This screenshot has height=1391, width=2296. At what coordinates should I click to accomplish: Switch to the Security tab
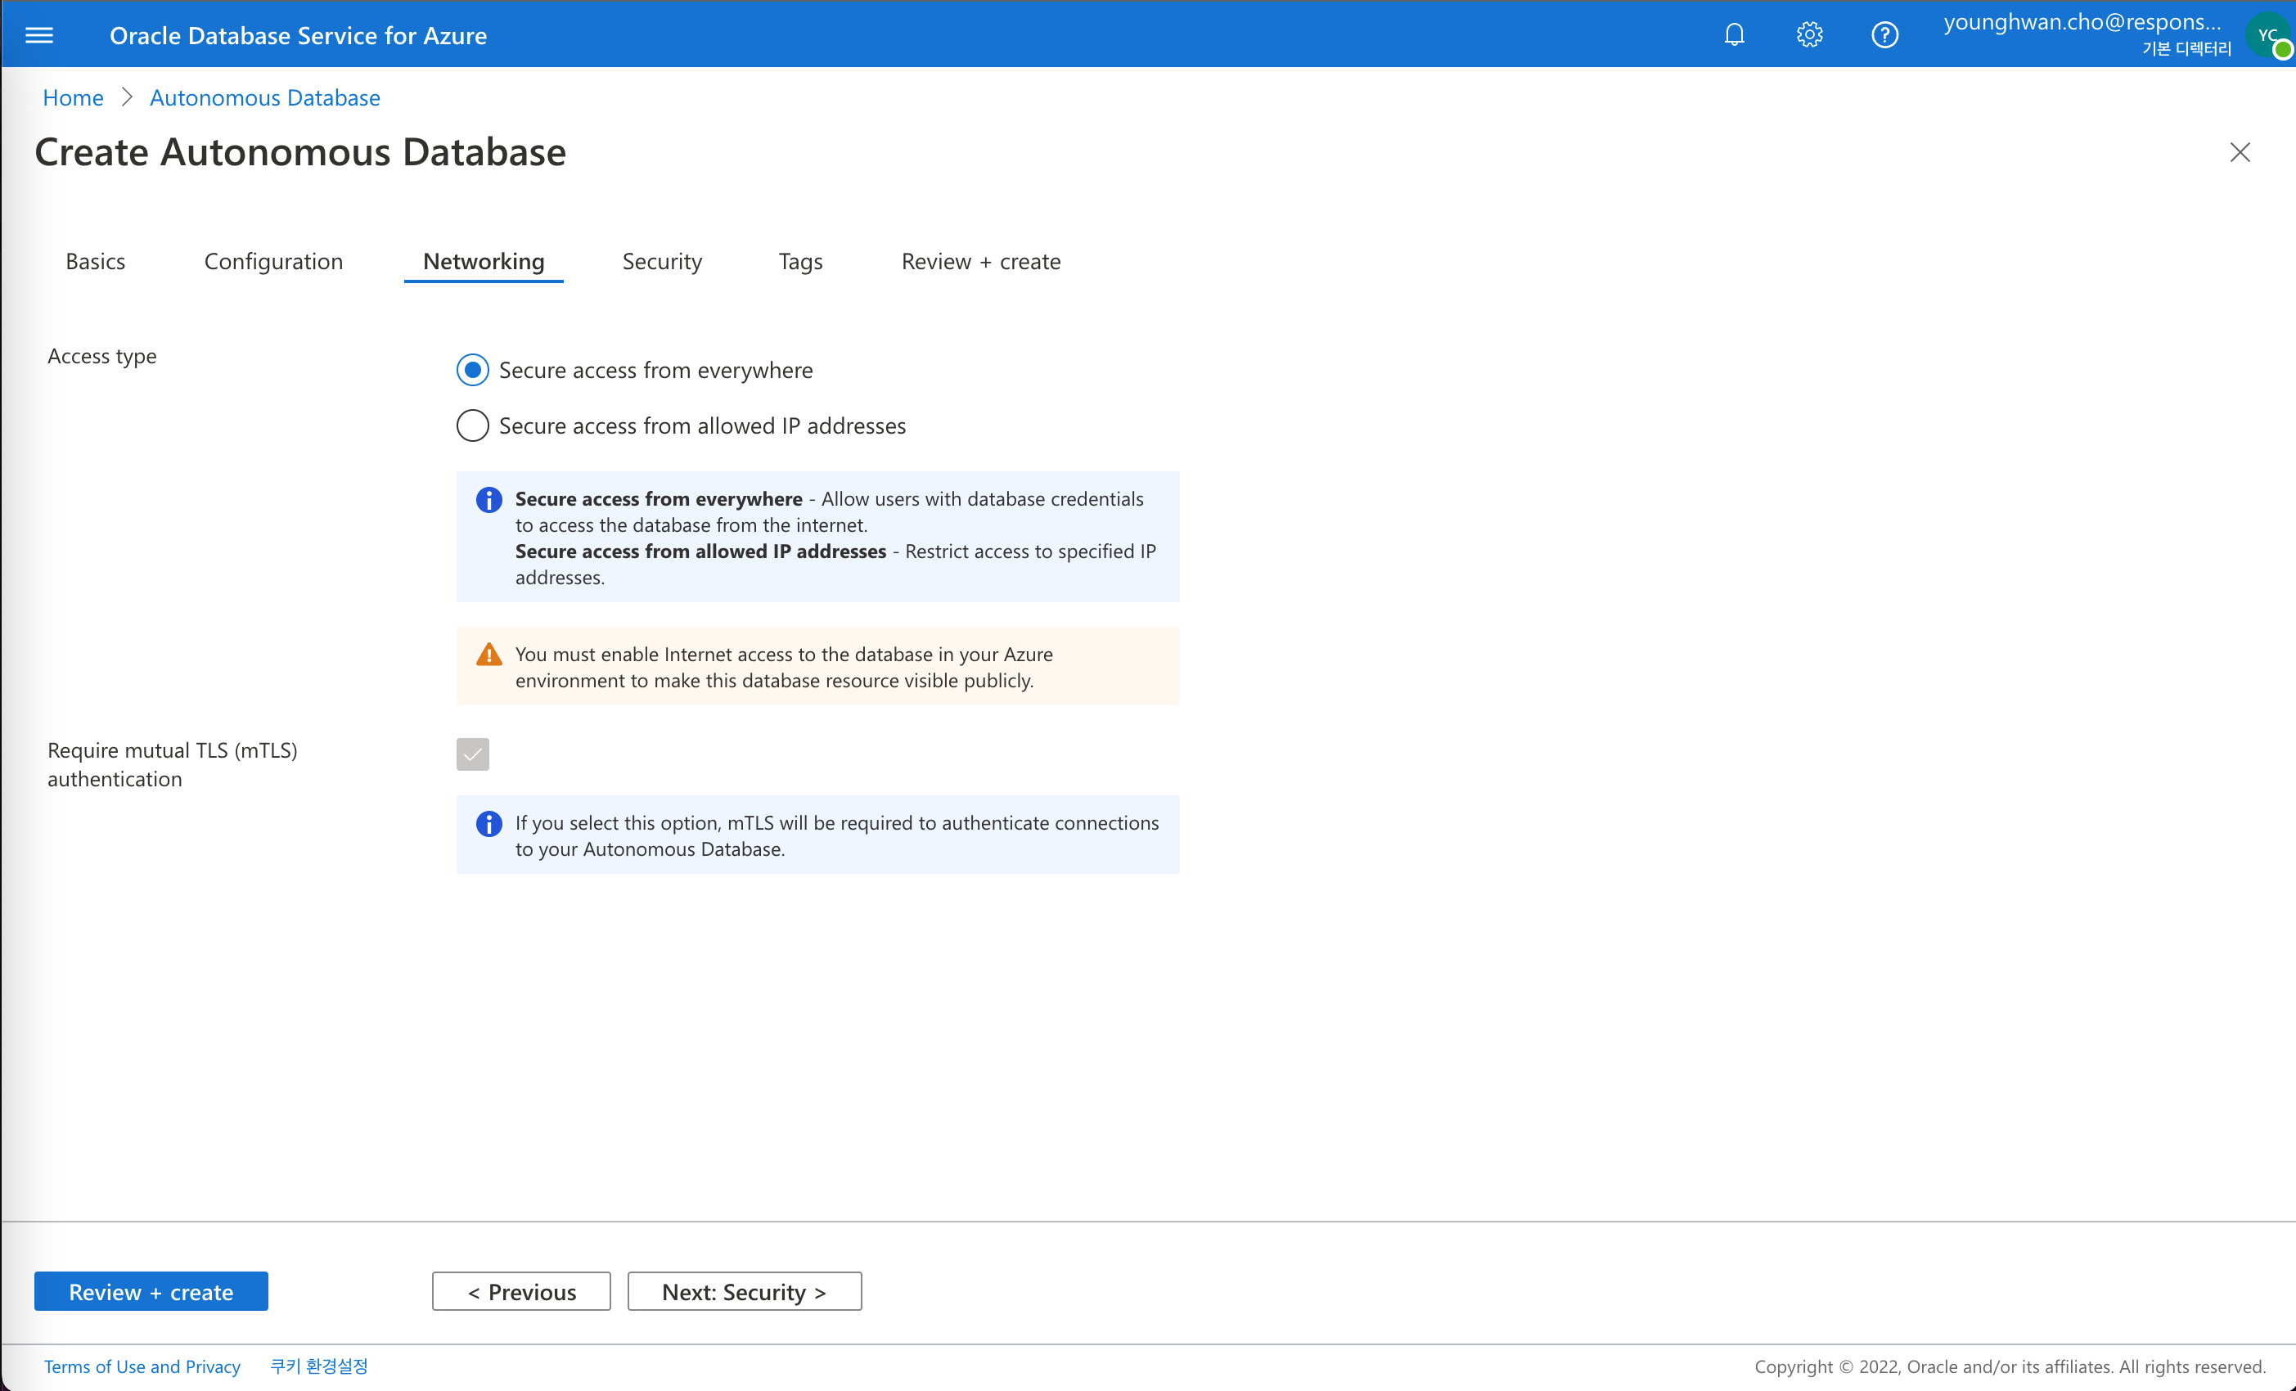[x=662, y=262]
